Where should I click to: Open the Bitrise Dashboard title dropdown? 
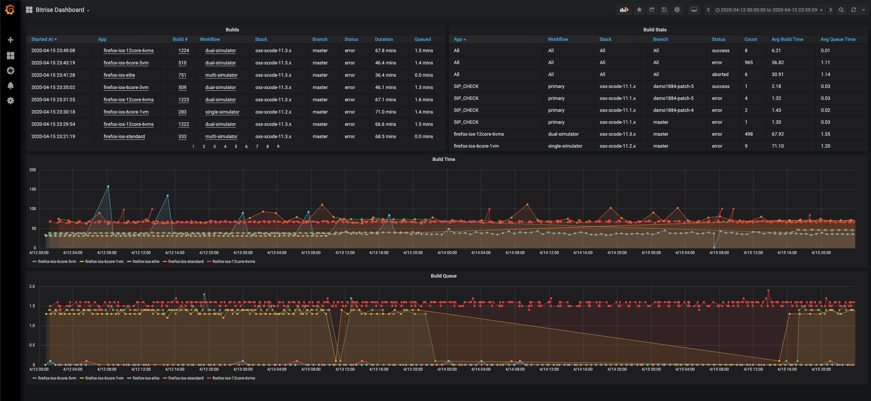point(60,10)
